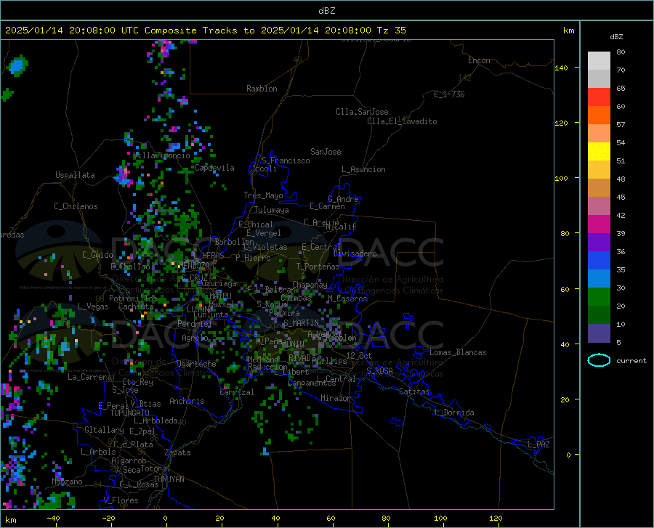Click the 'Lomas_Blancas' place label
This screenshot has height=528, width=654.
(x=458, y=352)
